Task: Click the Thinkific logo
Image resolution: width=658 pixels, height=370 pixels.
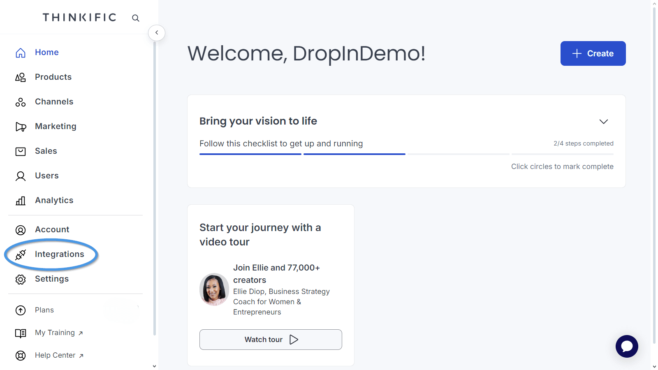Action: pyautogui.click(x=79, y=17)
